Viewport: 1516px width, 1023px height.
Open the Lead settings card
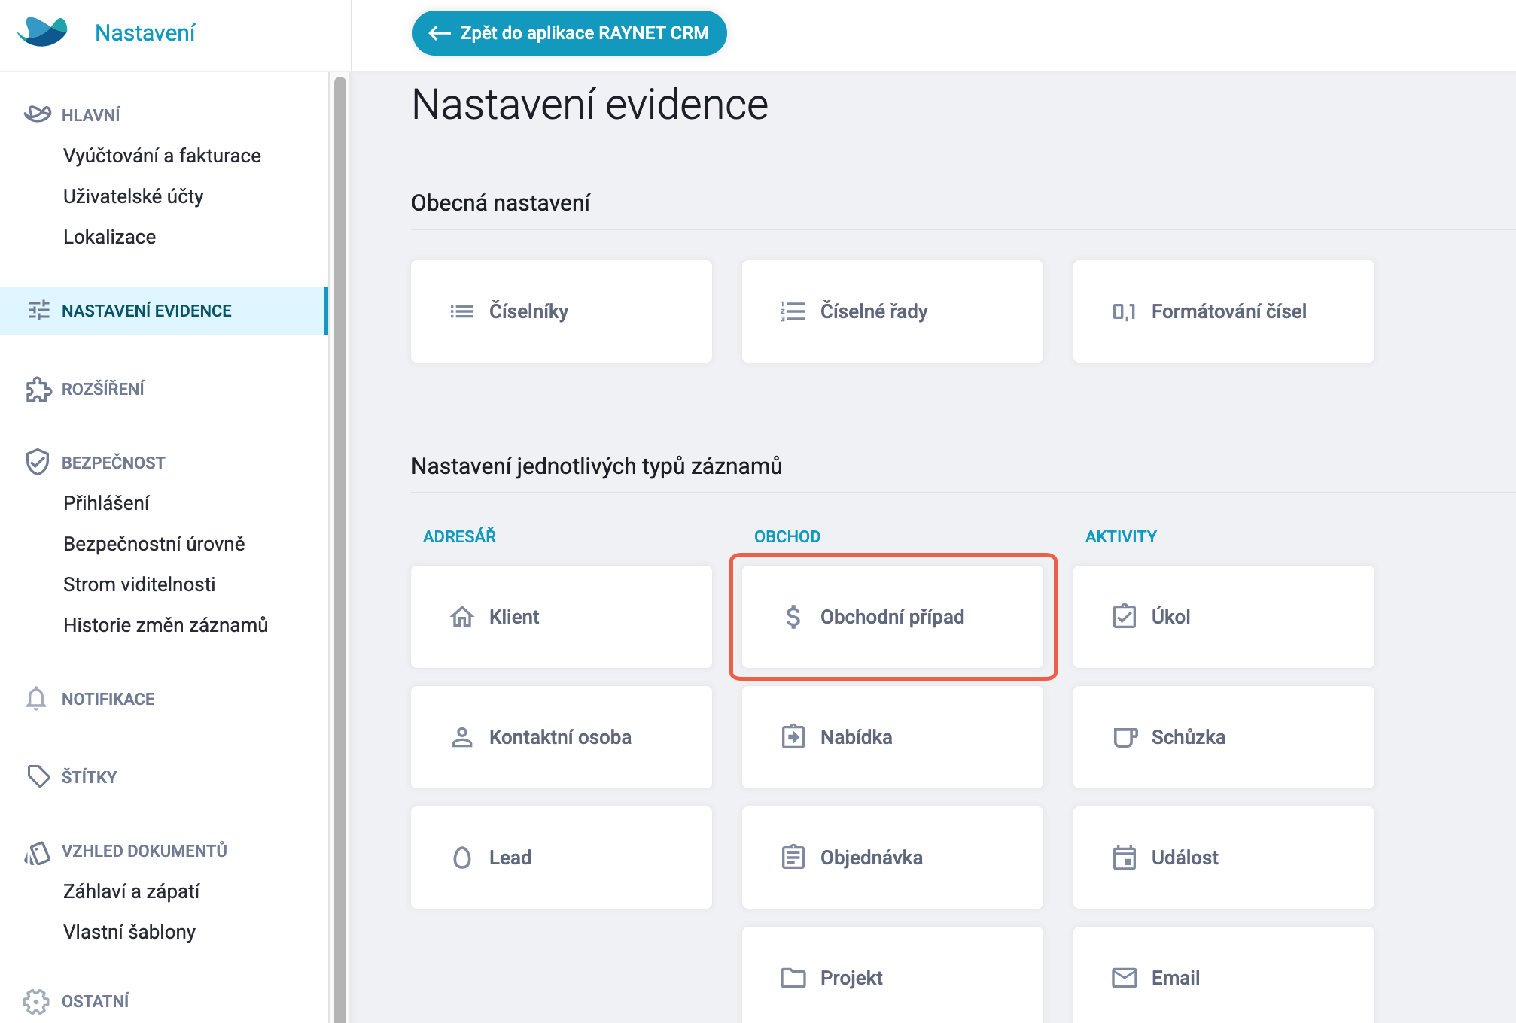coord(562,858)
